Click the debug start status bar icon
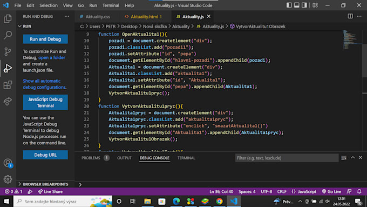Screen dimensions: 367x207 pos(30,191)
